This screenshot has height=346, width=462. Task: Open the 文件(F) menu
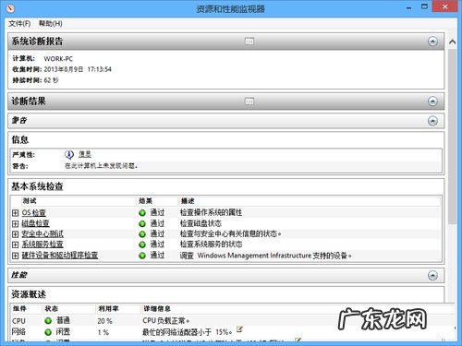(x=19, y=23)
